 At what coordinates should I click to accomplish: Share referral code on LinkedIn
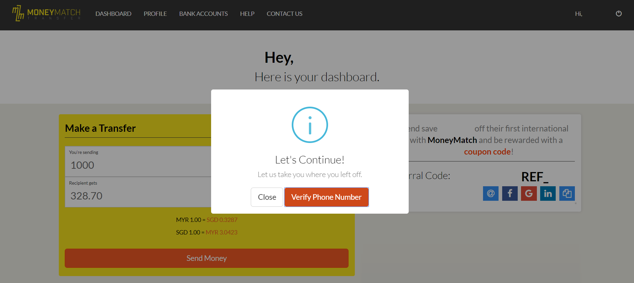pyautogui.click(x=548, y=194)
